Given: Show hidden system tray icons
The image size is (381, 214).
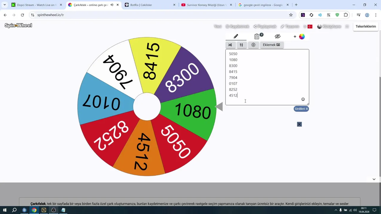Looking at the screenshot, I should pyautogui.click(x=336, y=210).
